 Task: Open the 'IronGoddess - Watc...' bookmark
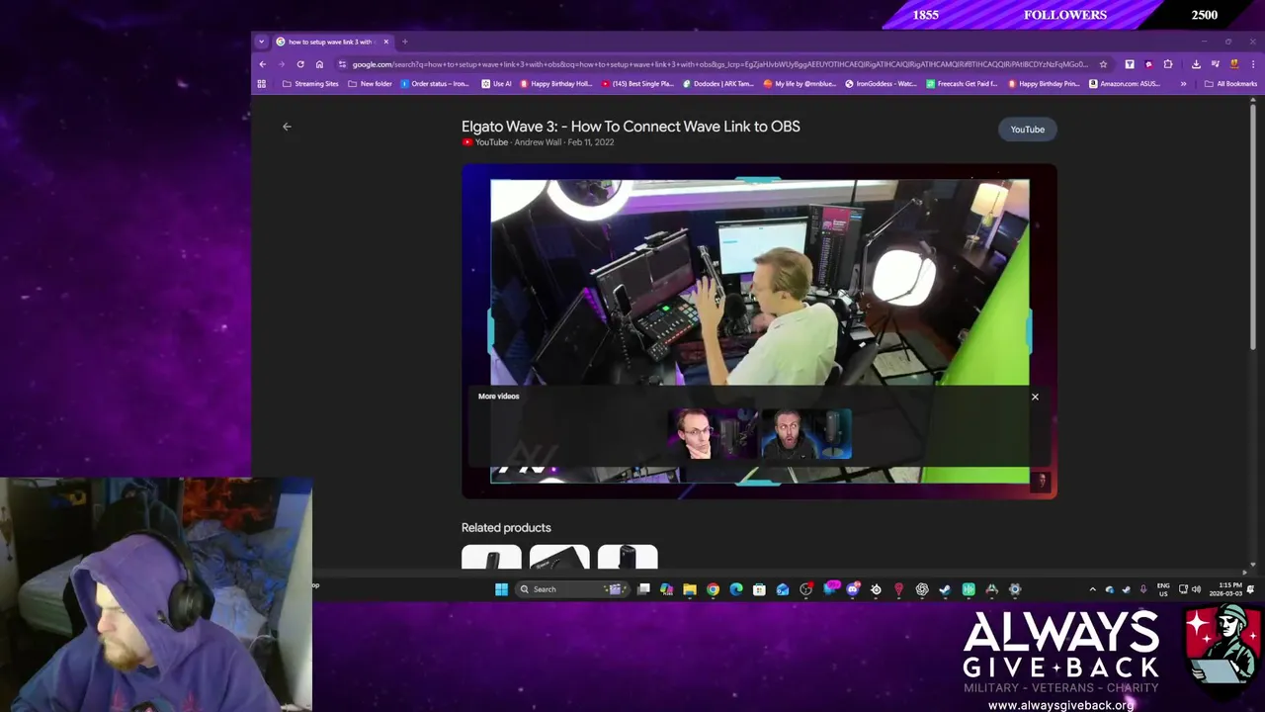coord(882,84)
